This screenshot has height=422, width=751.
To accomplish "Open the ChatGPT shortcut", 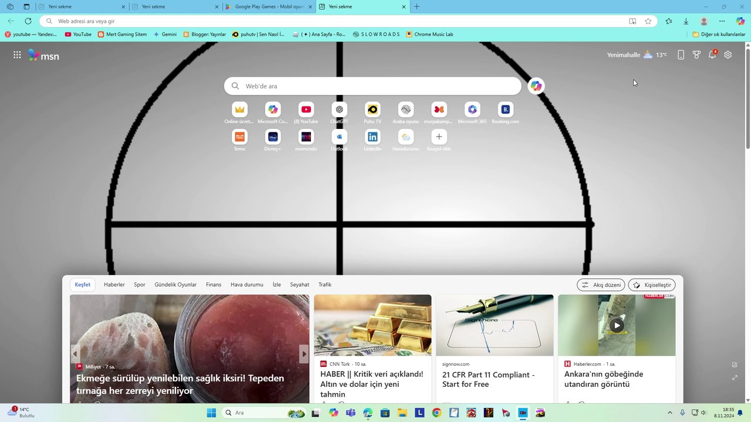I will (x=339, y=109).
